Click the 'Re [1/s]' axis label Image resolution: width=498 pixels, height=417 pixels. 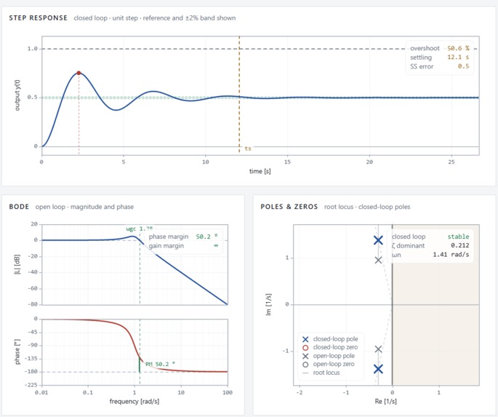click(x=385, y=402)
